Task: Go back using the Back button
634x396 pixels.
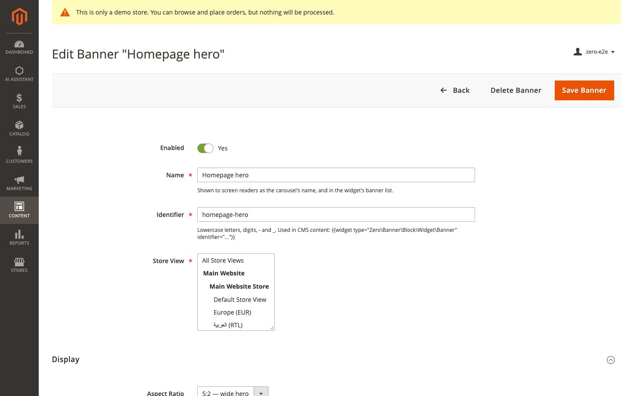Action: pyautogui.click(x=455, y=90)
